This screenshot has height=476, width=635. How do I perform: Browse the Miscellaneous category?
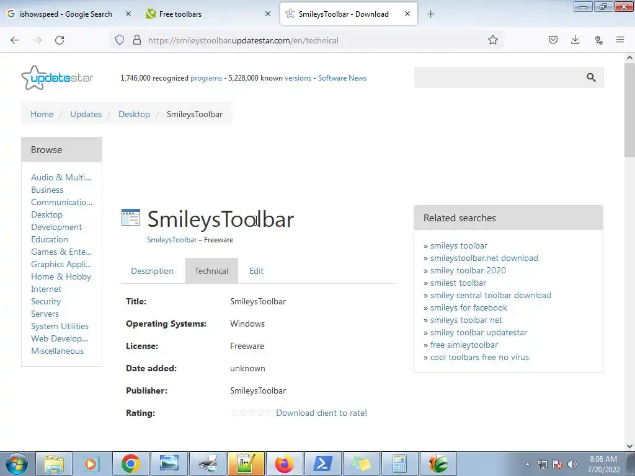tap(58, 351)
